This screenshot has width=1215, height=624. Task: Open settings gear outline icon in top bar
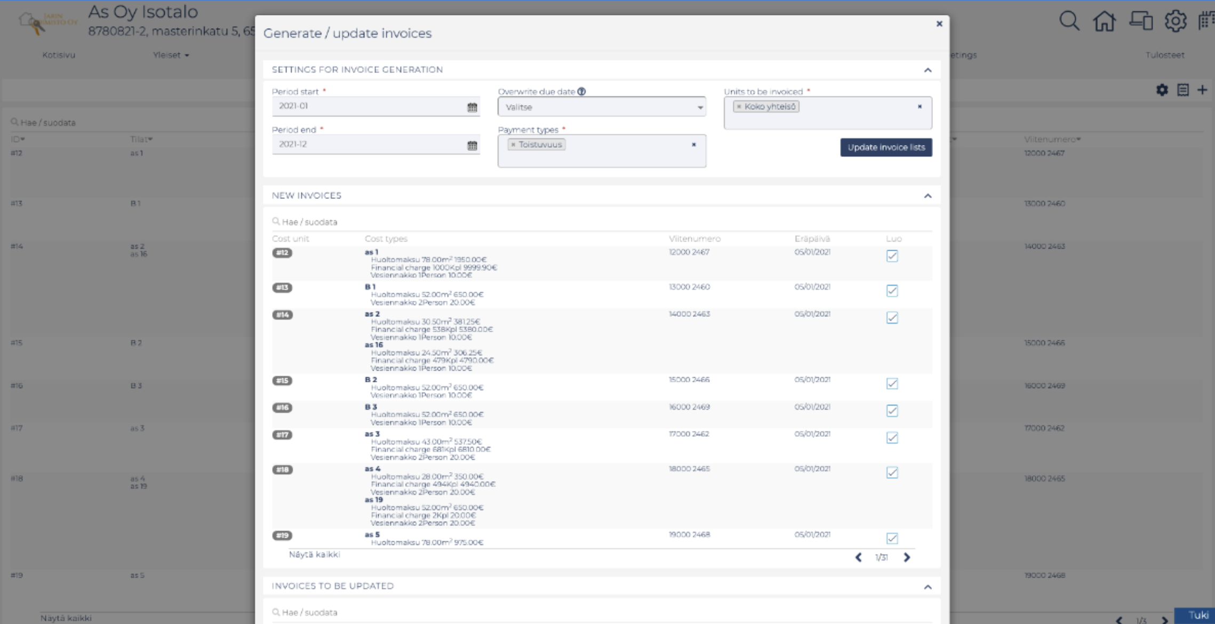pos(1175,21)
